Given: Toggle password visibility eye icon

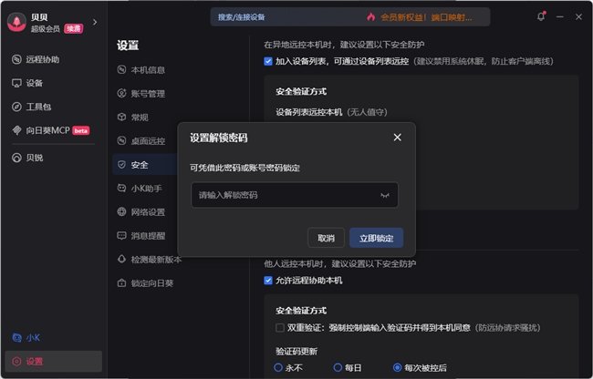Looking at the screenshot, I should point(385,195).
